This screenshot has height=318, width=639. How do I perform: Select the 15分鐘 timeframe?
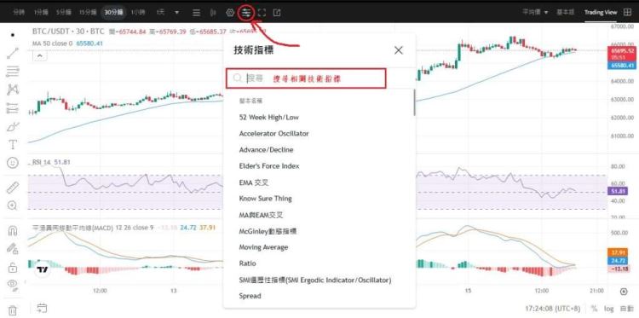coord(87,12)
